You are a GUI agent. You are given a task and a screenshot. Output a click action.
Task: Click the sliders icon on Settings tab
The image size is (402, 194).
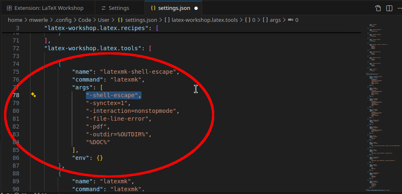[104, 8]
